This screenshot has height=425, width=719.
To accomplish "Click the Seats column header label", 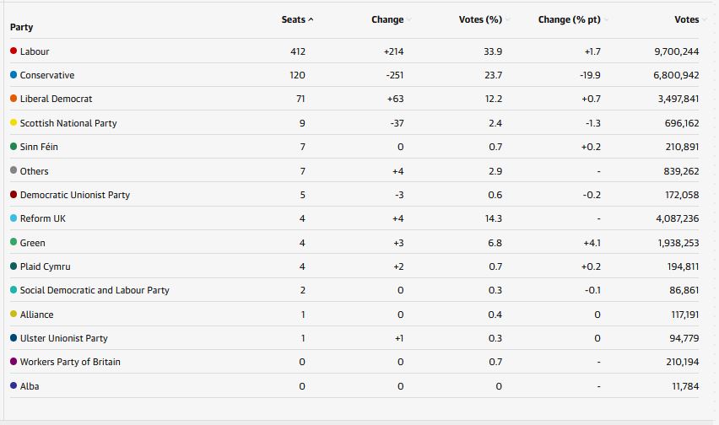I will 293,20.
